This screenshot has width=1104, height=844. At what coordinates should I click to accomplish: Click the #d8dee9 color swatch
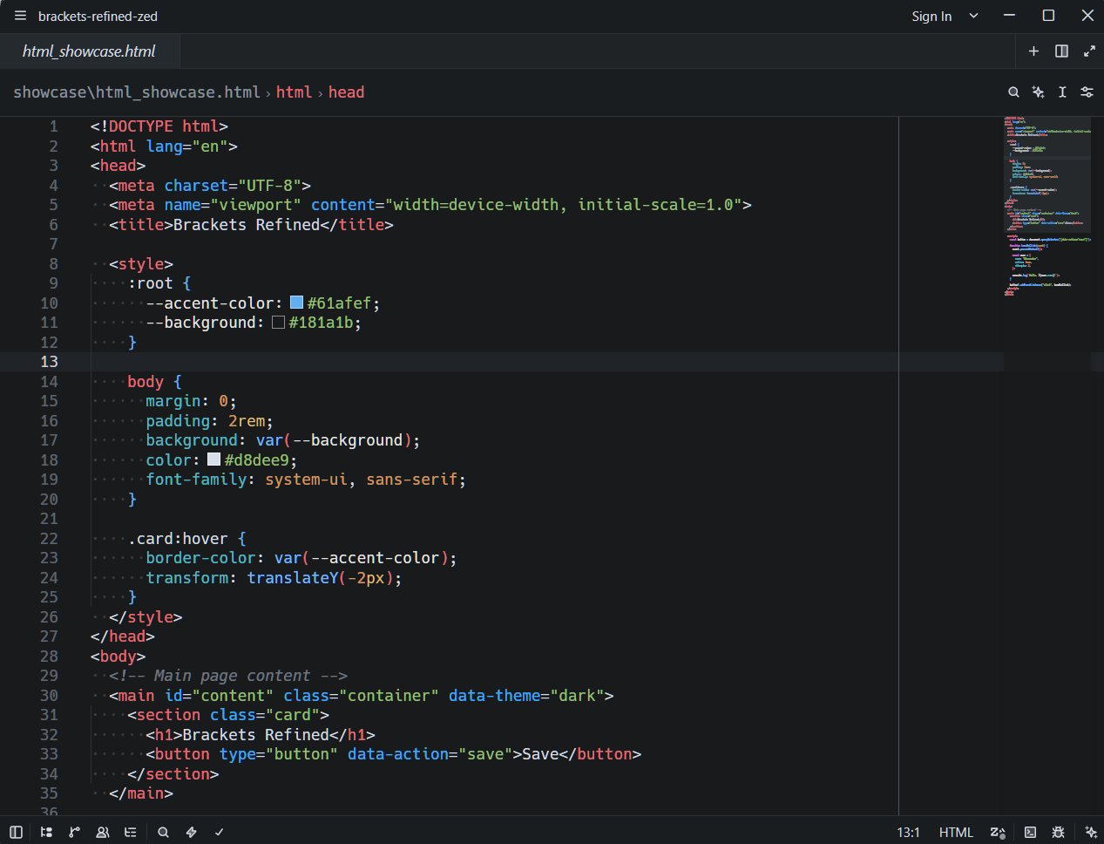click(x=213, y=459)
